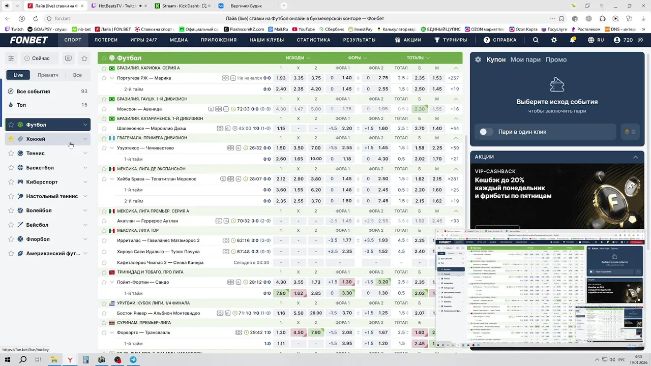This screenshot has width=651, height=366.
Task: Select the Live filter
Action: click(18, 75)
